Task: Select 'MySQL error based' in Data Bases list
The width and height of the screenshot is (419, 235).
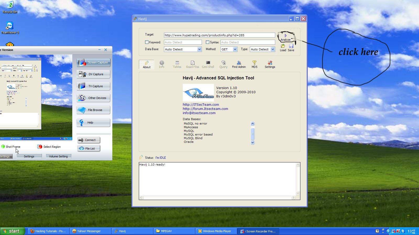Action: (x=198, y=135)
